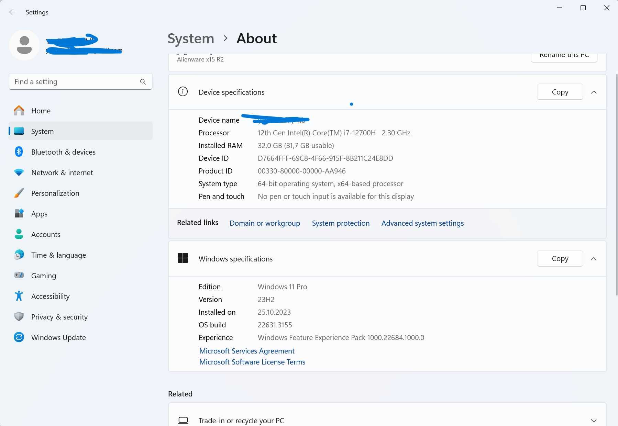Collapse the Device specifications section
The image size is (618, 426).
coord(594,92)
